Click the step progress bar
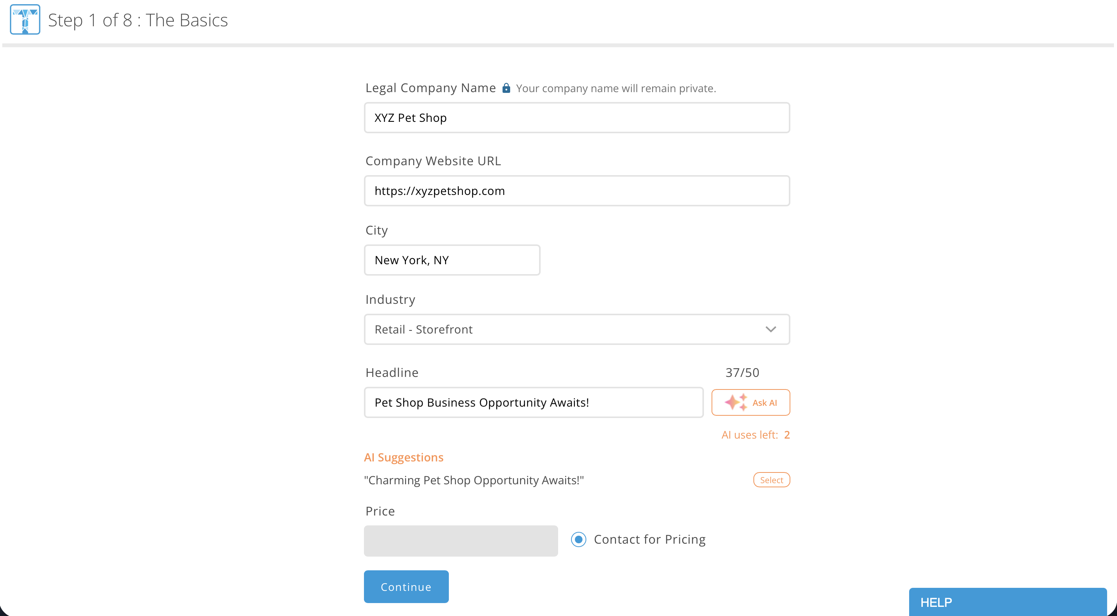This screenshot has width=1117, height=616. pyautogui.click(x=558, y=45)
